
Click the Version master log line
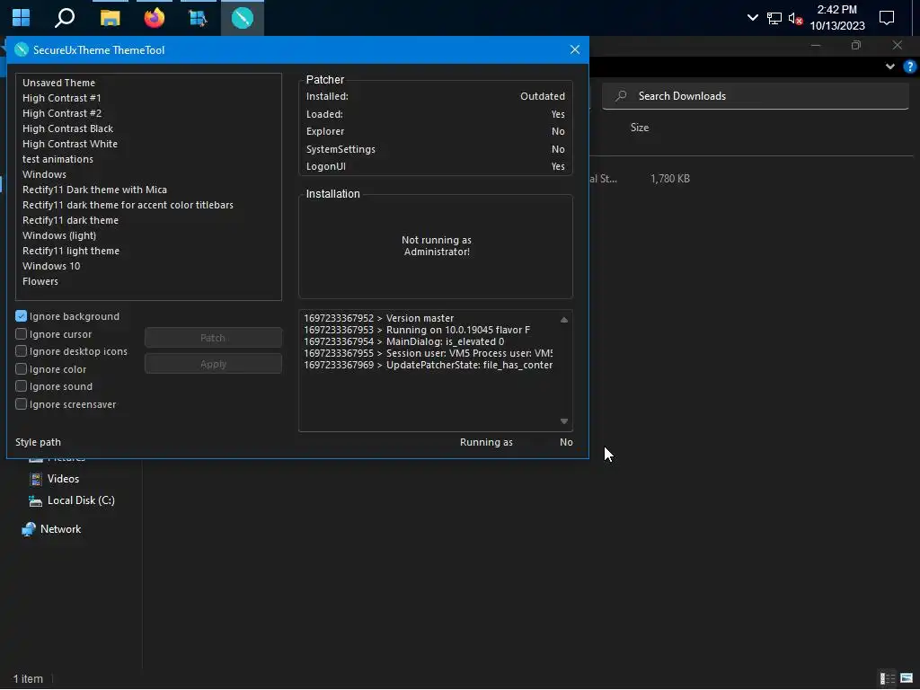pos(379,318)
